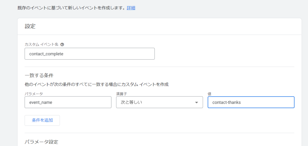
Task: Click the 設定 card heading
Action: point(30,26)
